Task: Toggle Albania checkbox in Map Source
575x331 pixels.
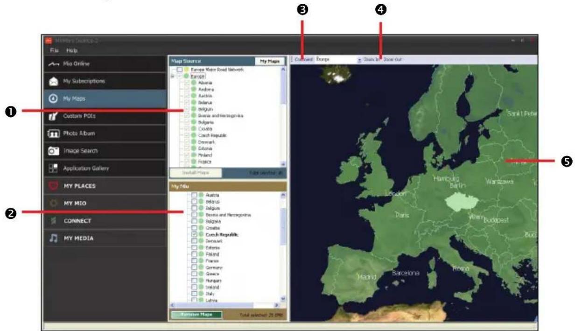Action: [187, 82]
